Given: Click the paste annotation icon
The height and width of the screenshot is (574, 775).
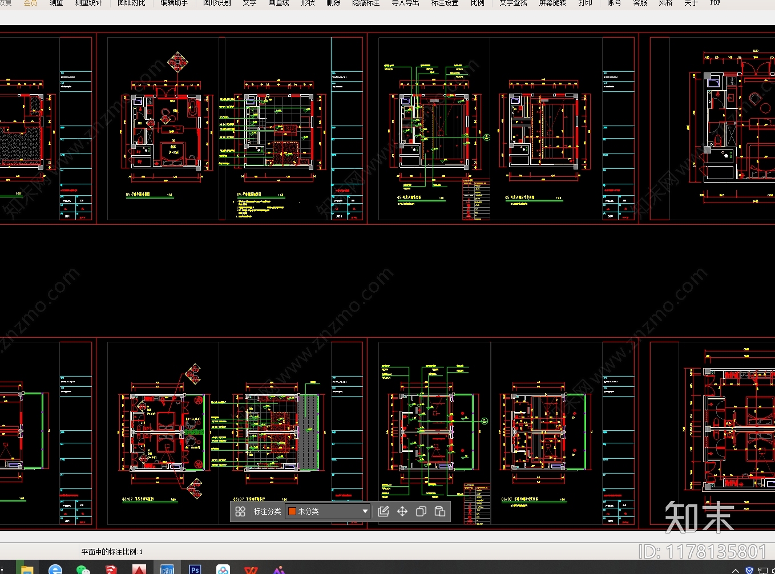Looking at the screenshot, I should click(x=440, y=511).
